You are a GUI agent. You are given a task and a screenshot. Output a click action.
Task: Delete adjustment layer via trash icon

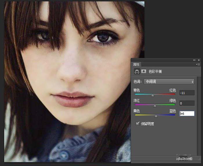[x=191, y=158]
